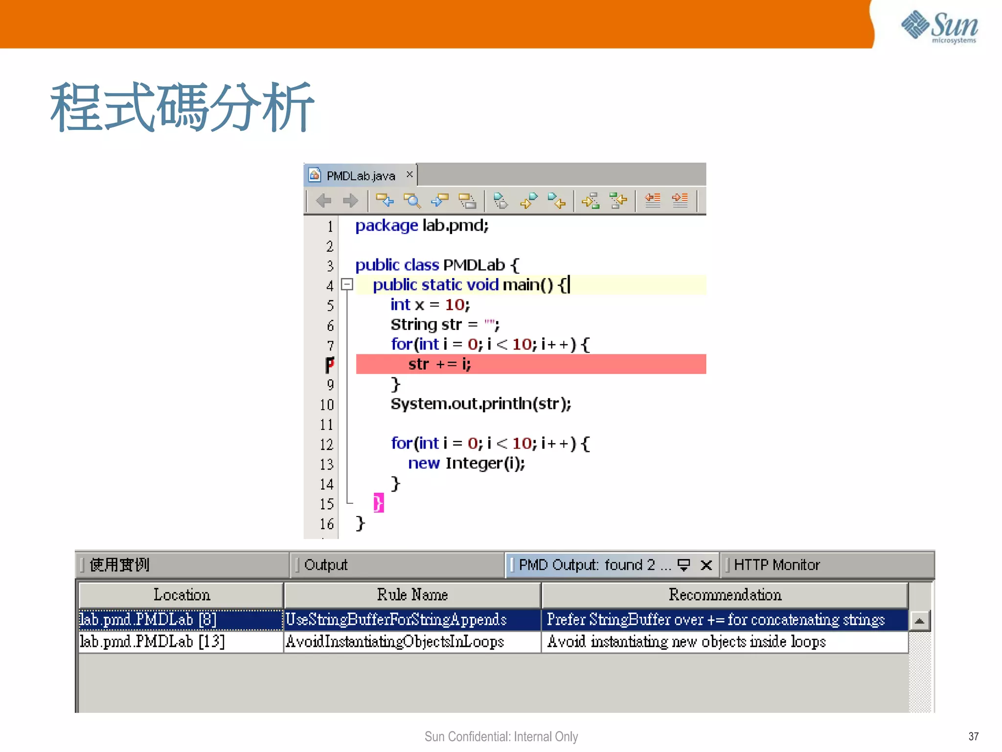Click the magenta highlighted closing brace on line 15
Image resolution: width=1002 pixels, height=752 pixels.
tap(379, 503)
